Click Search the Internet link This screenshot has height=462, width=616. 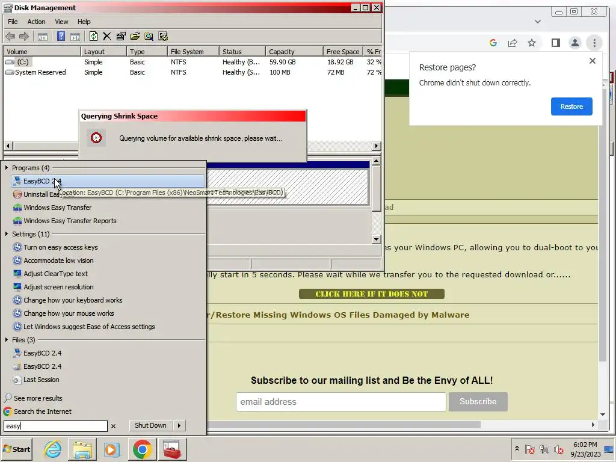pos(43,411)
